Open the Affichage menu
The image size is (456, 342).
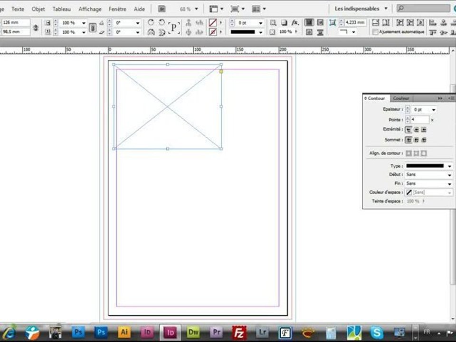[90, 9]
